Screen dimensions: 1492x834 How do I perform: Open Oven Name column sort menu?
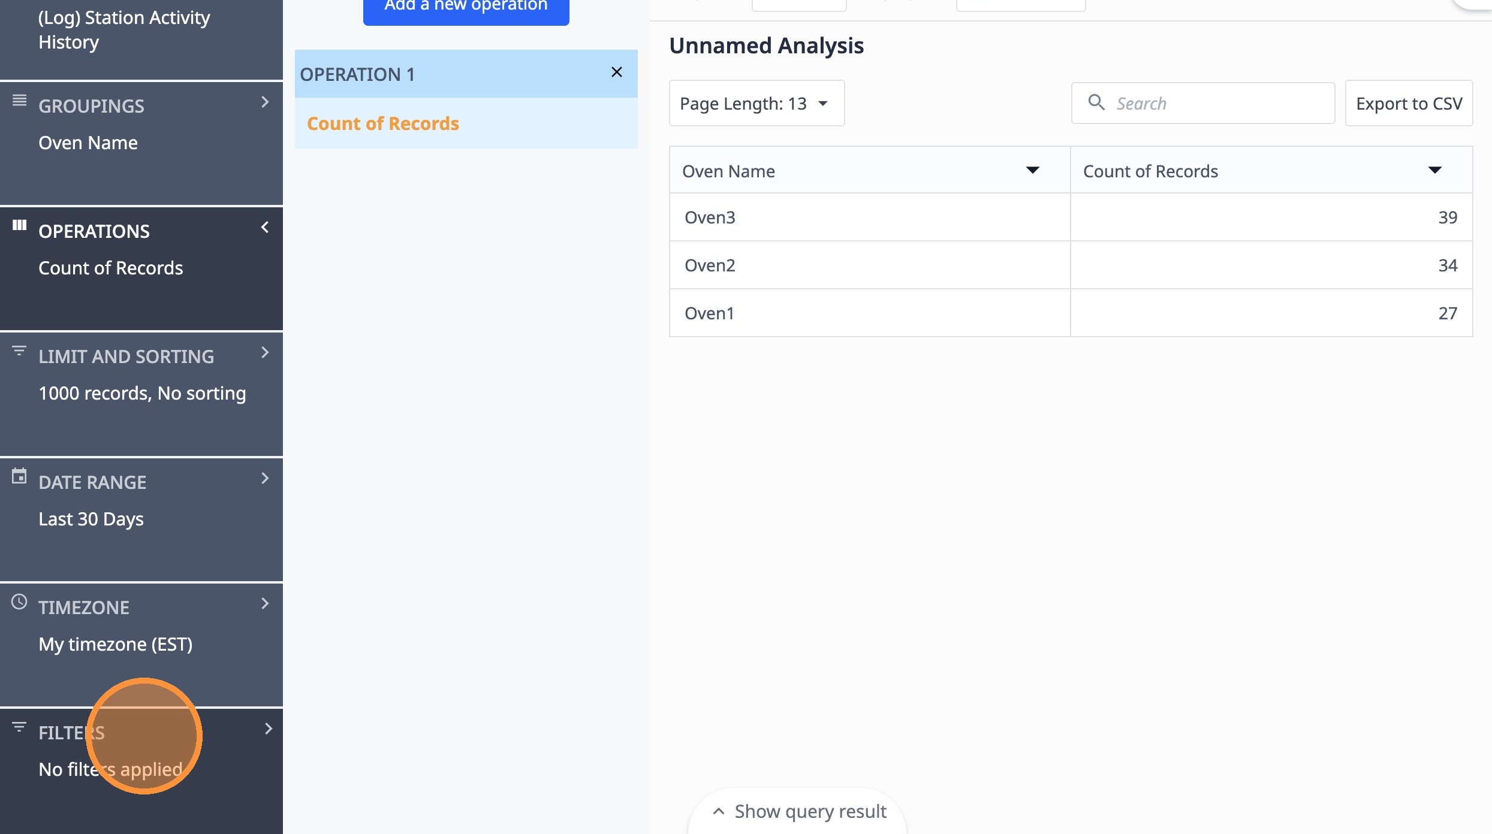pyautogui.click(x=1032, y=171)
